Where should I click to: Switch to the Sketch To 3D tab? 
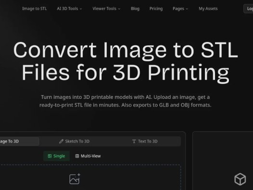click(74, 141)
